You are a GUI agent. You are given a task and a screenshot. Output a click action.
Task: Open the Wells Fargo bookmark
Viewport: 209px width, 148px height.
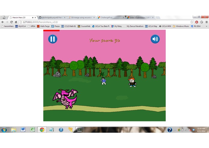click(x=43, y=26)
